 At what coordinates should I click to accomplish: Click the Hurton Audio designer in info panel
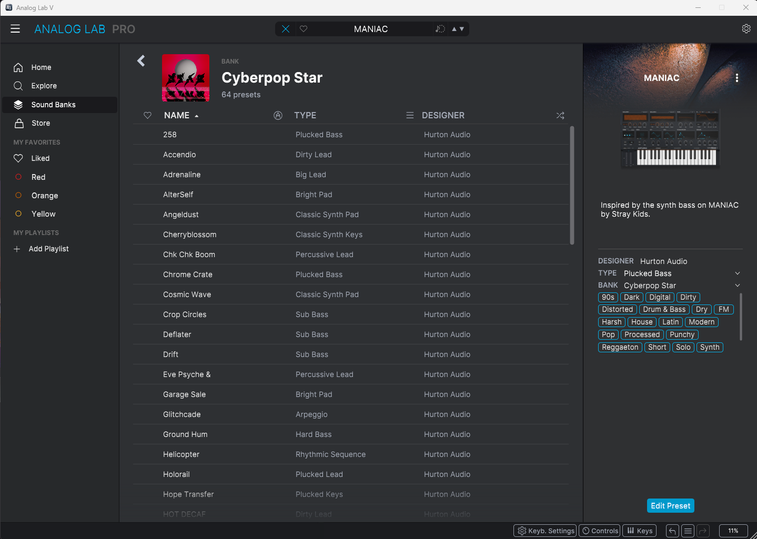pos(663,261)
